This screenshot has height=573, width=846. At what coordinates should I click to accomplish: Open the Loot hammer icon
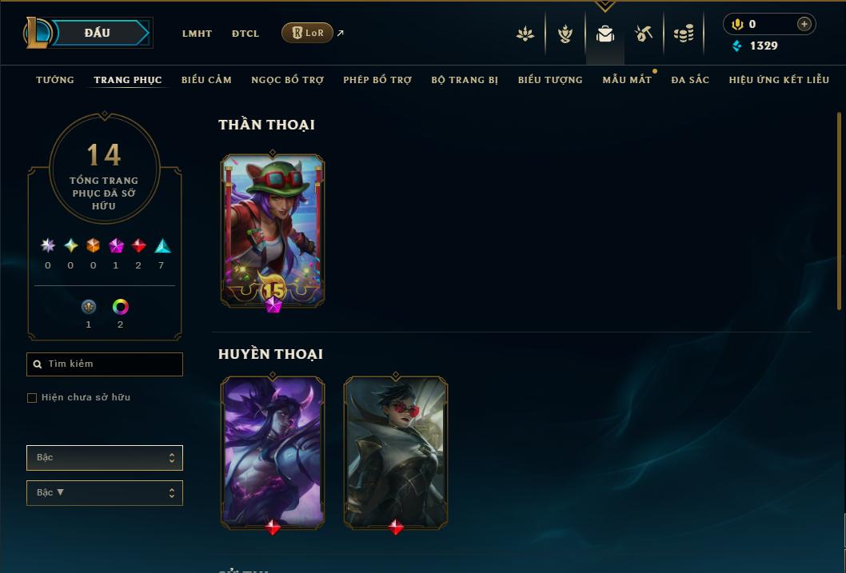click(643, 34)
